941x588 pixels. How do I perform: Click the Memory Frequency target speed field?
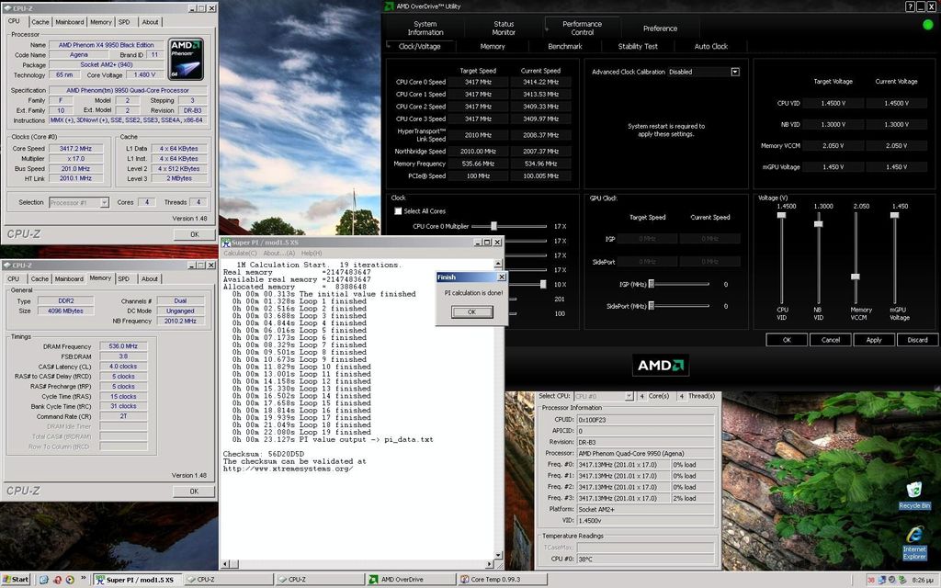pos(478,164)
